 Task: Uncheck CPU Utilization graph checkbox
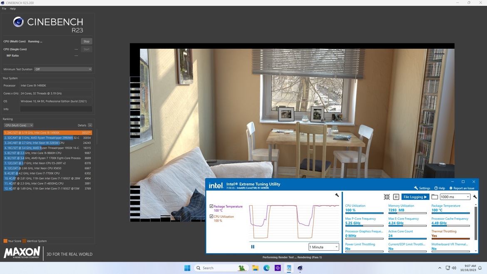(x=211, y=216)
